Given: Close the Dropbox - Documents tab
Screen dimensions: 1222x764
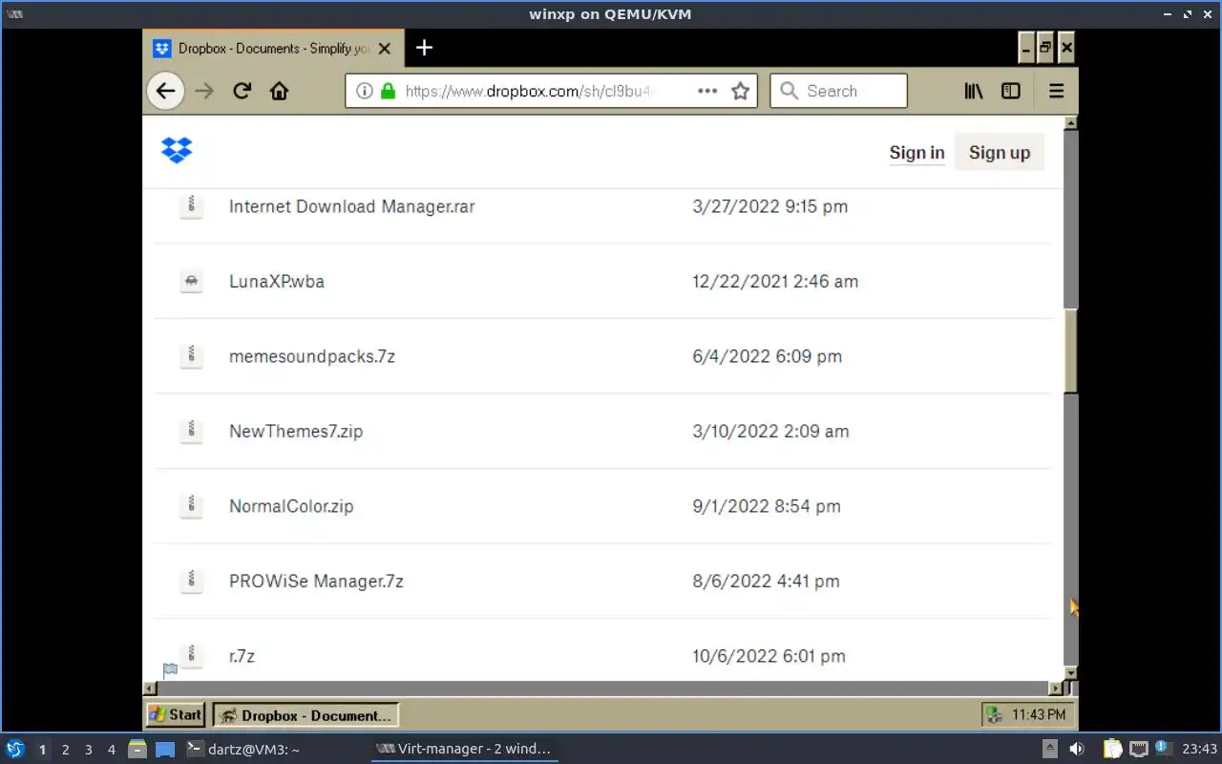Looking at the screenshot, I should (385, 48).
